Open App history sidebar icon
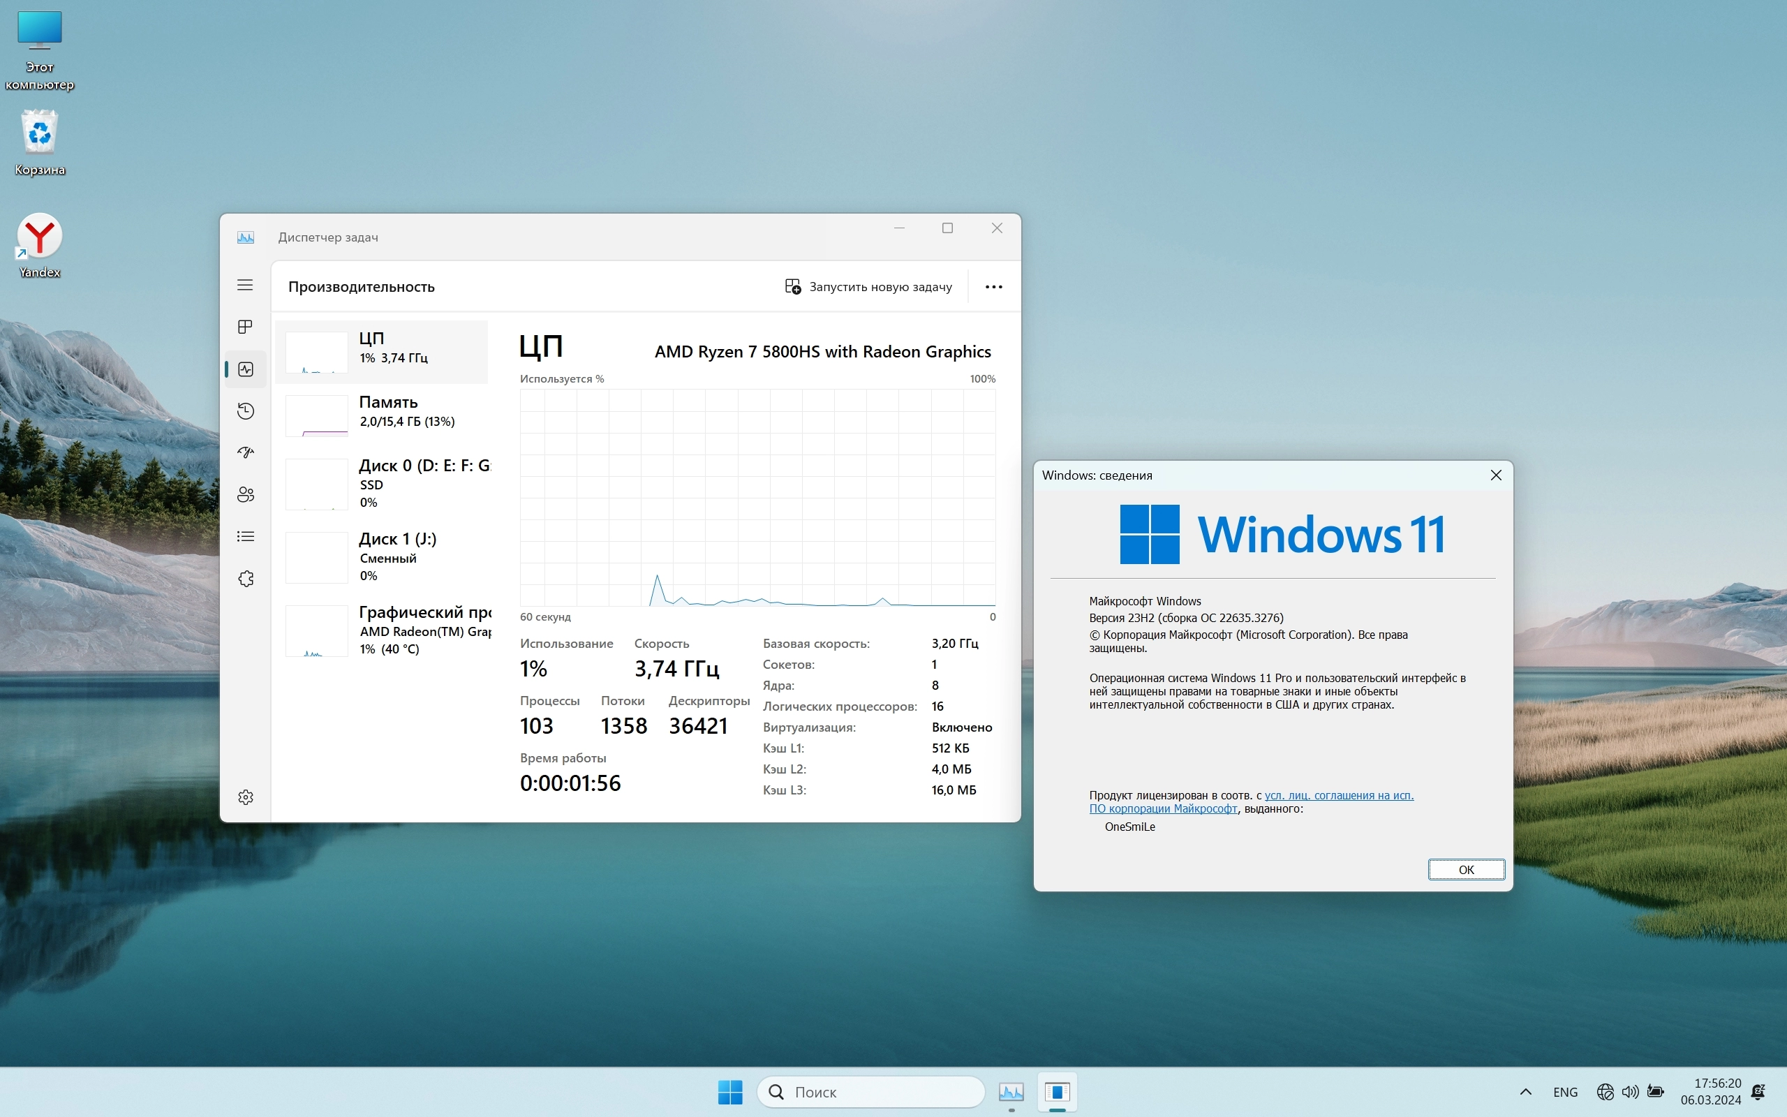 [245, 410]
